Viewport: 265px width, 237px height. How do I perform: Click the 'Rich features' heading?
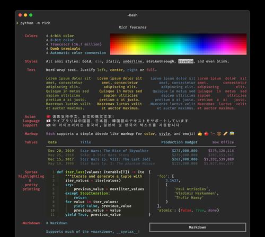click(132, 28)
